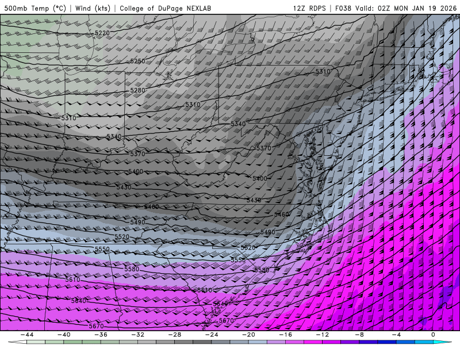Click the -32 color scale label

pos(137,335)
